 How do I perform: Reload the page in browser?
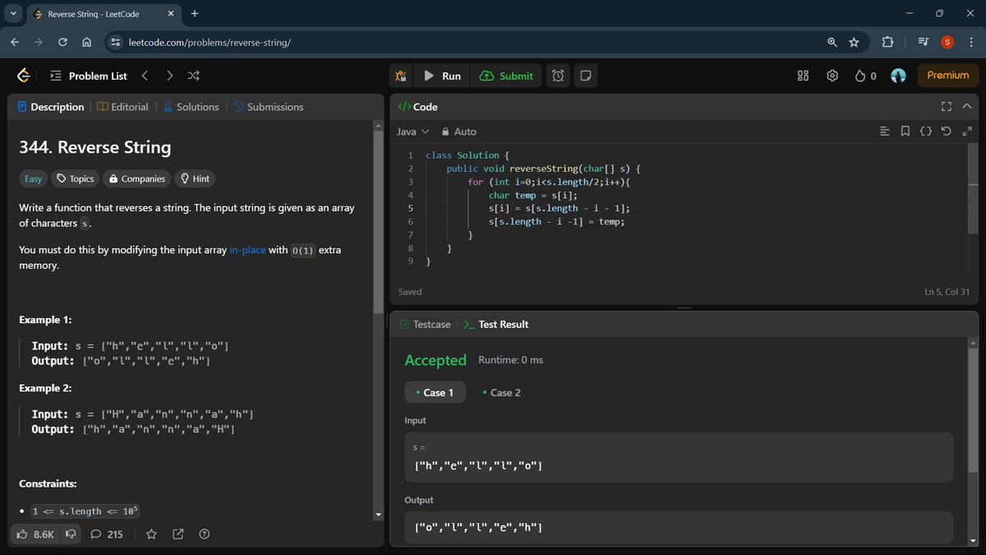click(x=62, y=42)
